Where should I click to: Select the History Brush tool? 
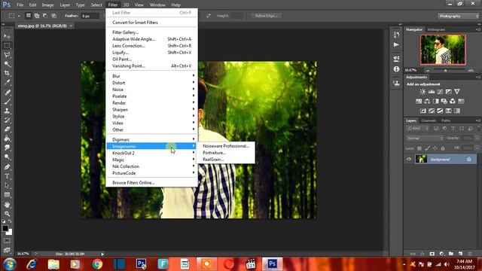coord(7,120)
